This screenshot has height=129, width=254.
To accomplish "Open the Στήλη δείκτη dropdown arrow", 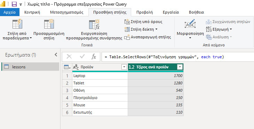I will pyautogui.click(x=156, y=29).
